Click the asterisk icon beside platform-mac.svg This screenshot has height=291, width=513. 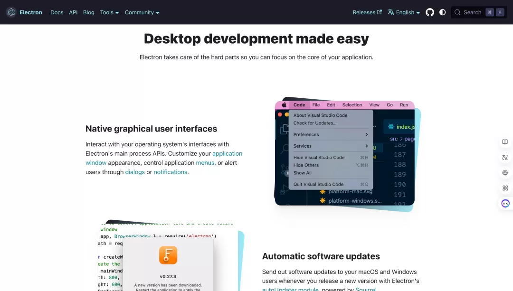pyautogui.click(x=323, y=192)
